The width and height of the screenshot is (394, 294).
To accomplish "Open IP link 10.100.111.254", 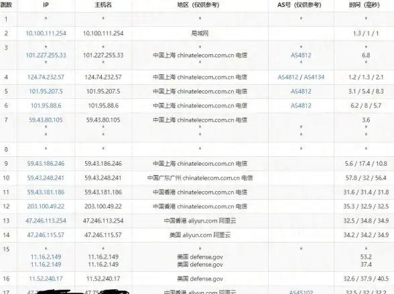I will coord(46,33).
